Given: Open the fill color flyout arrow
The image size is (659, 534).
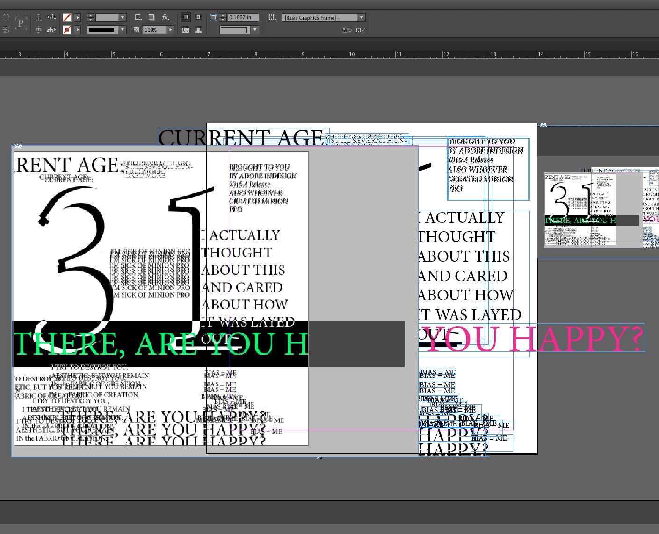Looking at the screenshot, I should (x=78, y=18).
